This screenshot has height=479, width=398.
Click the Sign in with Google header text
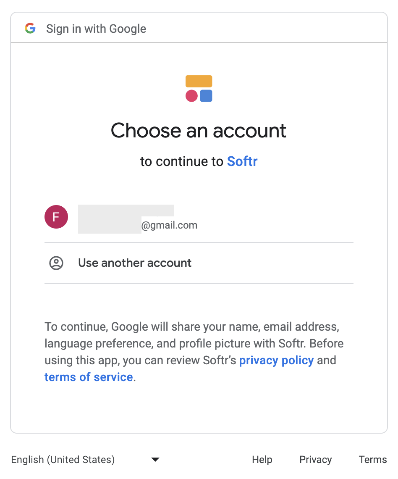coord(96,29)
